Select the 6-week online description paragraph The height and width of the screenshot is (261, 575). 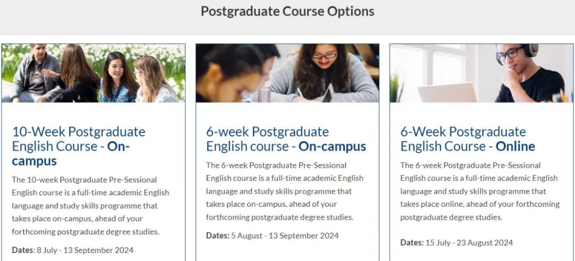[x=480, y=191]
